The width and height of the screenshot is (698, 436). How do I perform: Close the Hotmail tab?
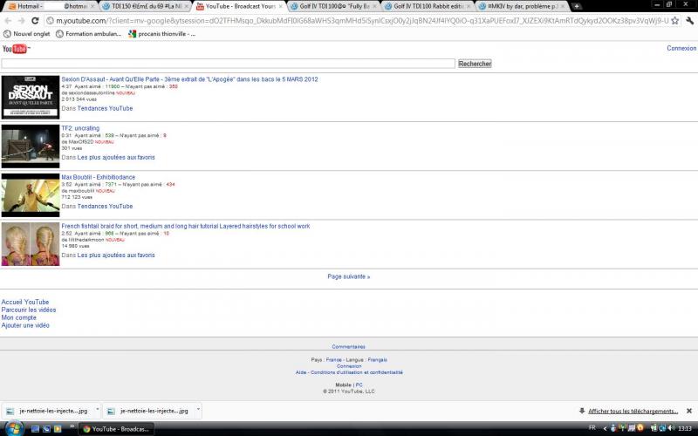[x=92, y=6]
